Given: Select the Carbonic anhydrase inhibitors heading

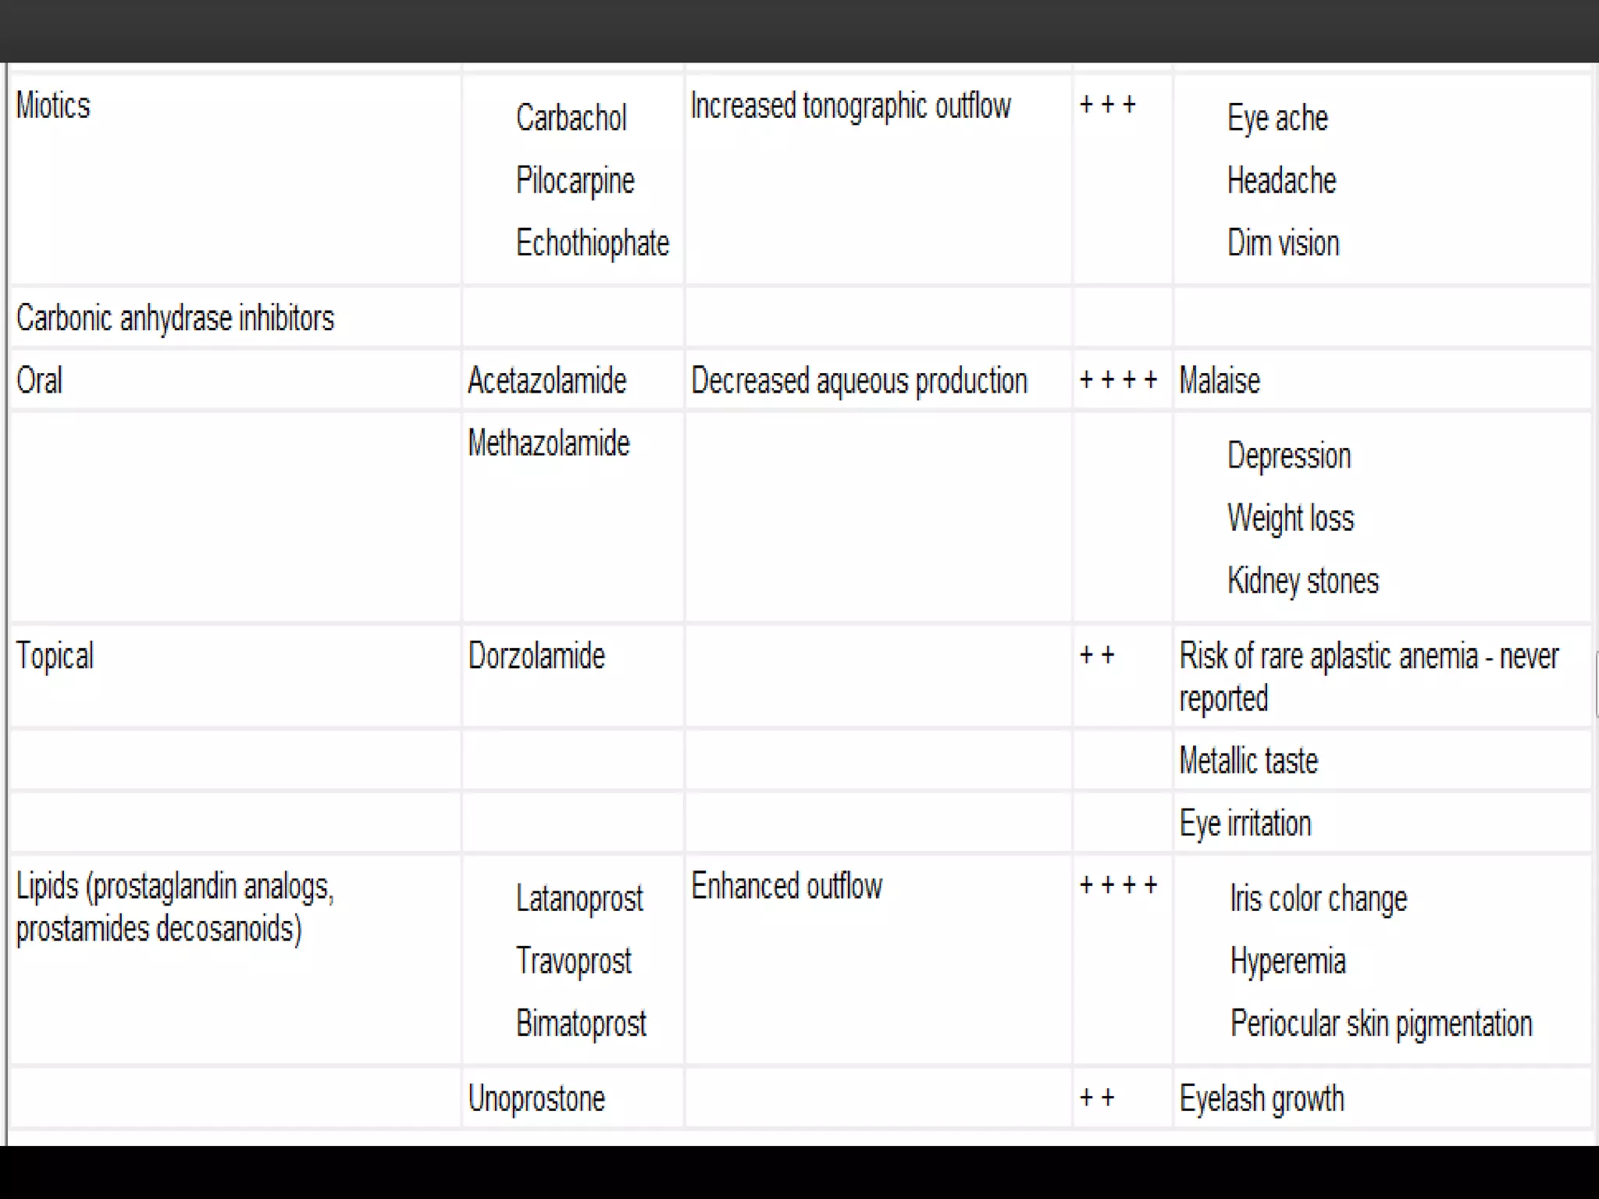Looking at the screenshot, I should (x=175, y=318).
